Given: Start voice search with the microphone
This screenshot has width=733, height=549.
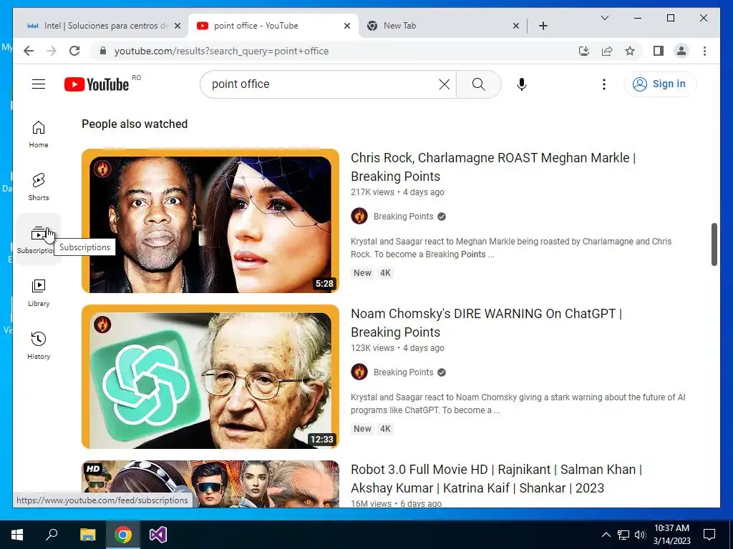Looking at the screenshot, I should [522, 84].
